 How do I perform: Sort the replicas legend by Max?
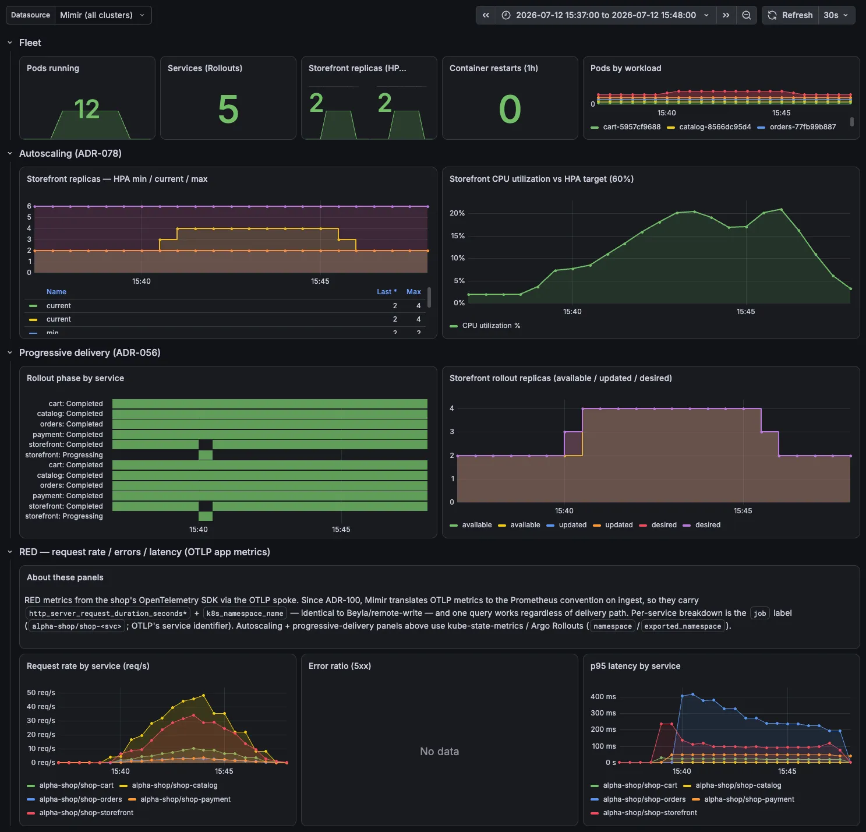(413, 292)
